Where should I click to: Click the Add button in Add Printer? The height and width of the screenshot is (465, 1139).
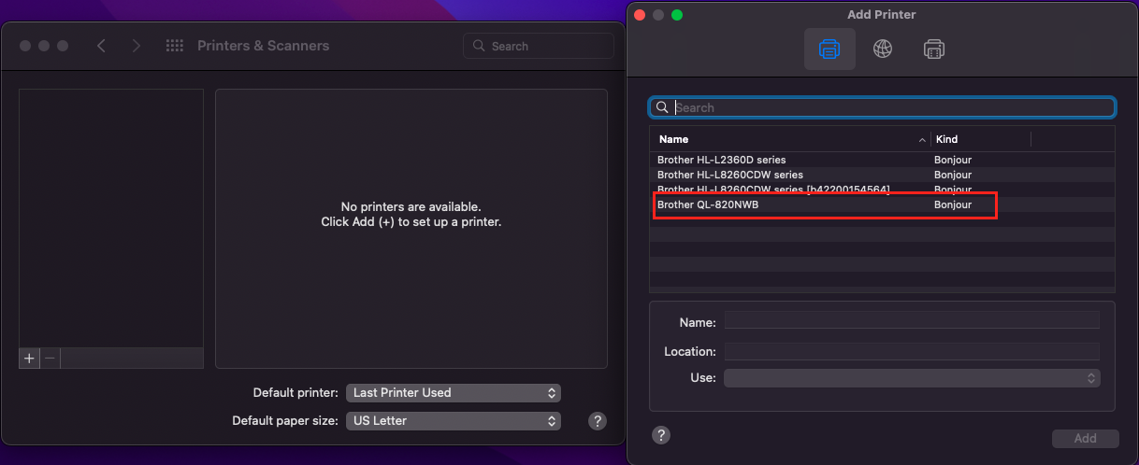point(1085,438)
